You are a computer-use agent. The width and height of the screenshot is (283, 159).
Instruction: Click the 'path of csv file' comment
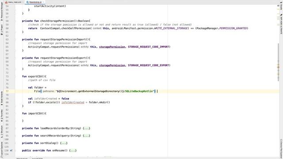tap(42, 80)
